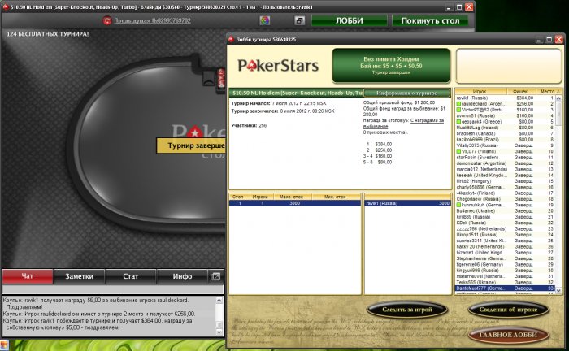Select hakky 20 (Netherlands) row
Viewport: 569px width, 351px height.
(505, 246)
